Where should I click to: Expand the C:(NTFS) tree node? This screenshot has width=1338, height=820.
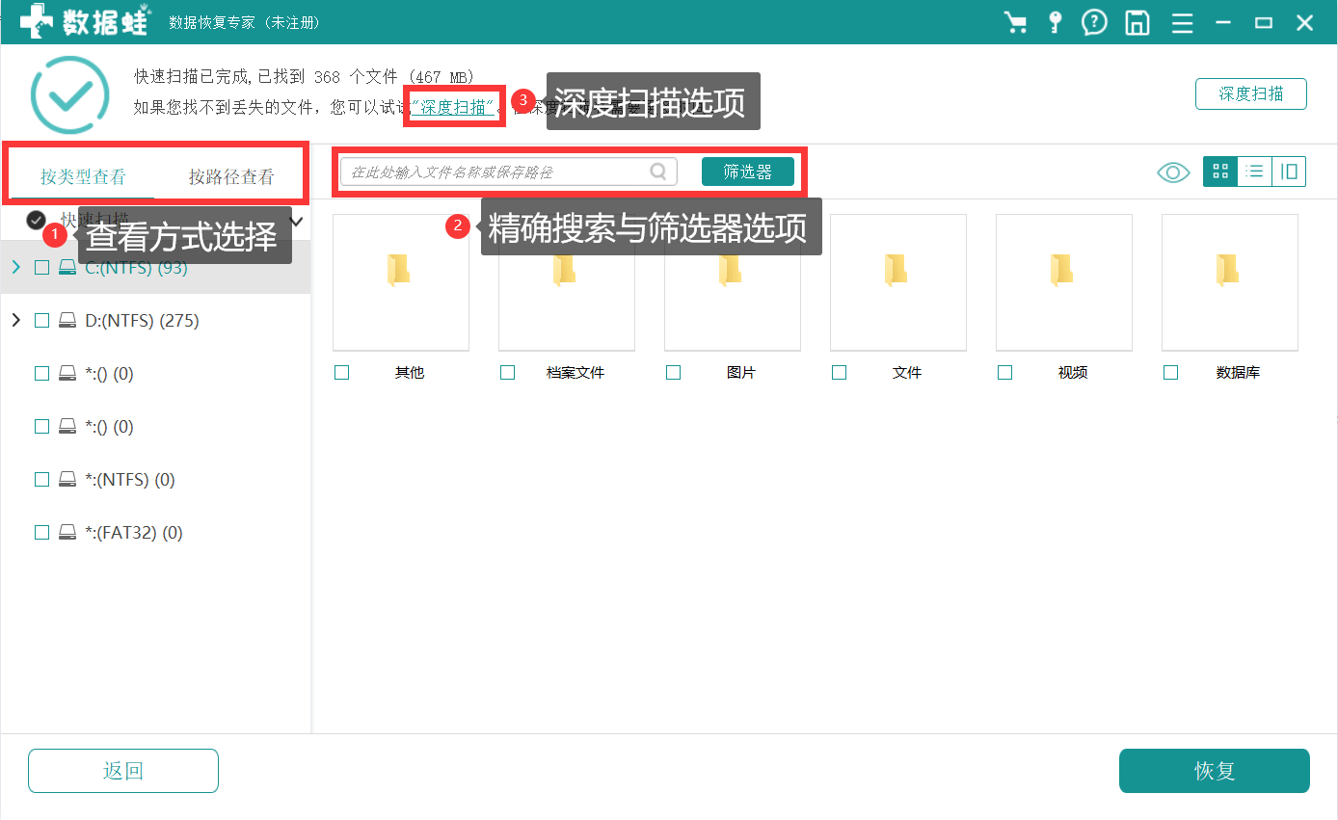coord(15,267)
